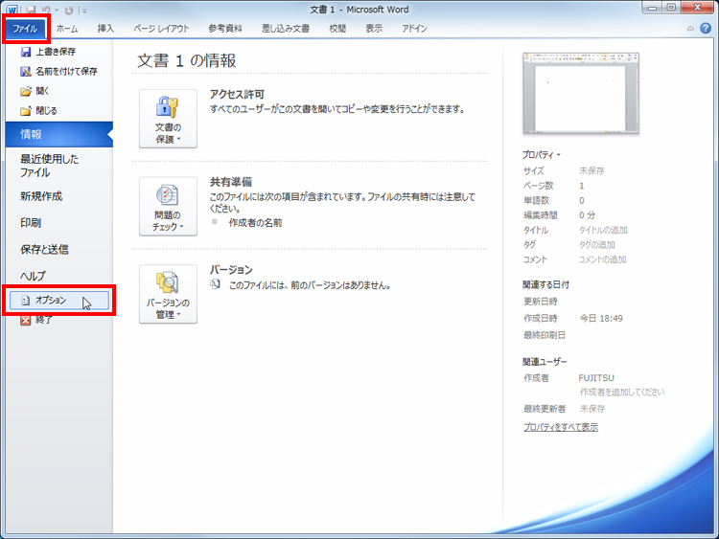The height and width of the screenshot is (539, 719).
Task: Click the Undo icon in Quick Access Toolbar
Action: pyautogui.click(x=46, y=10)
